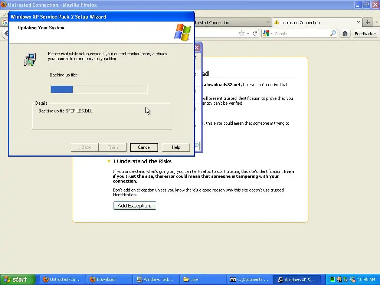Screen dimensions: 380x285
Task: Click the green Task Manager CPU tray icon
Action: [332, 279]
